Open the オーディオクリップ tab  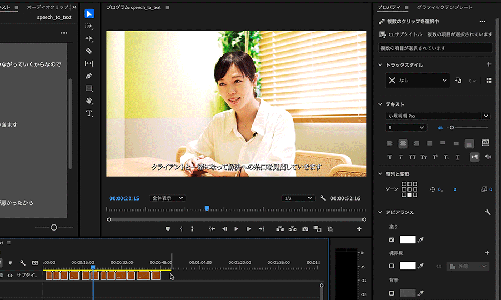[48, 7]
